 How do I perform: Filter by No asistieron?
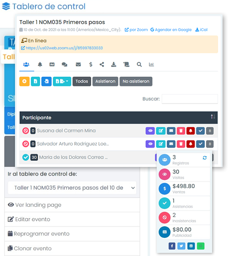click(136, 81)
